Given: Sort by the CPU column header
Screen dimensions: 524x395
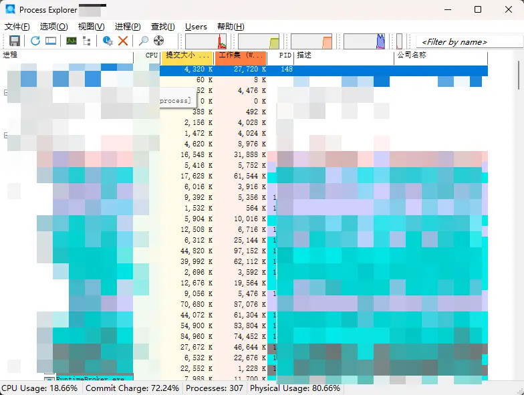Looking at the screenshot, I should pyautogui.click(x=147, y=57).
